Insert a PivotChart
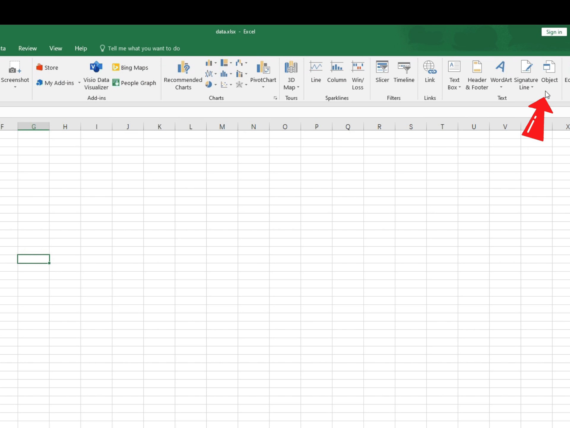Screen dimensions: 570x428 click(263, 68)
